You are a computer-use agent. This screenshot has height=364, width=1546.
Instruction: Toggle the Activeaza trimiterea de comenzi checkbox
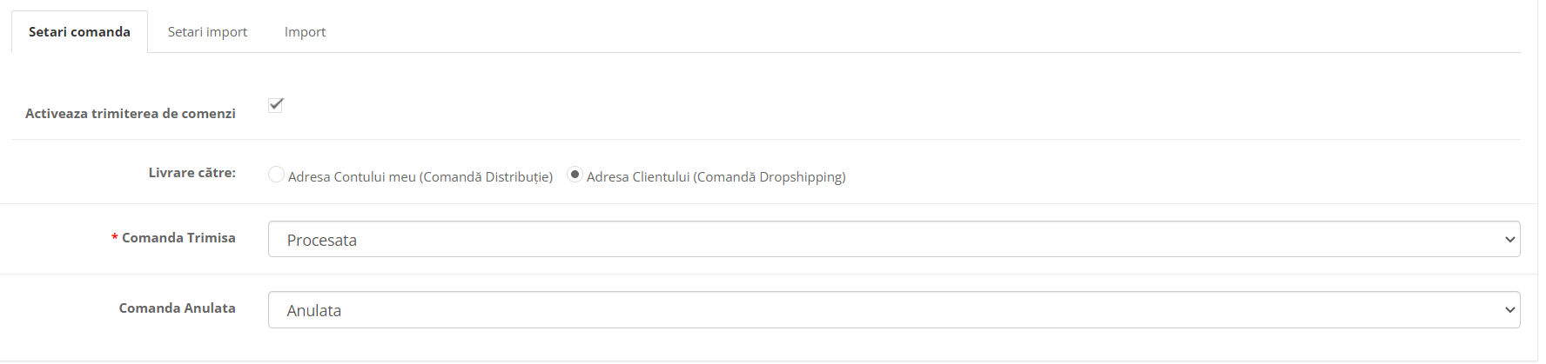click(276, 105)
